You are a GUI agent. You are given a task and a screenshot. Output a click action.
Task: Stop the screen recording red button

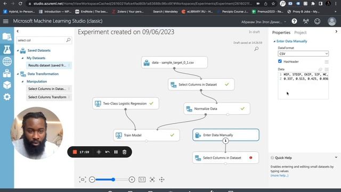click(x=75, y=152)
